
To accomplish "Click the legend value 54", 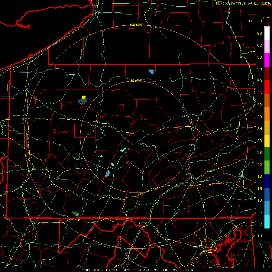I will [x=260, y=69].
